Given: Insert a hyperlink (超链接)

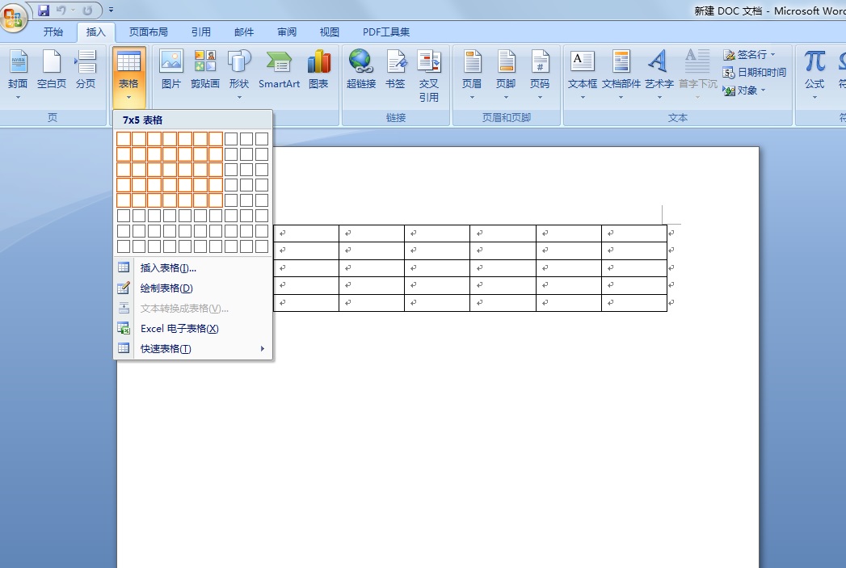Looking at the screenshot, I should 361,69.
